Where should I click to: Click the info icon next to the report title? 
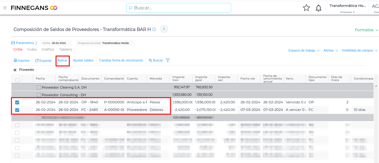coord(154,30)
